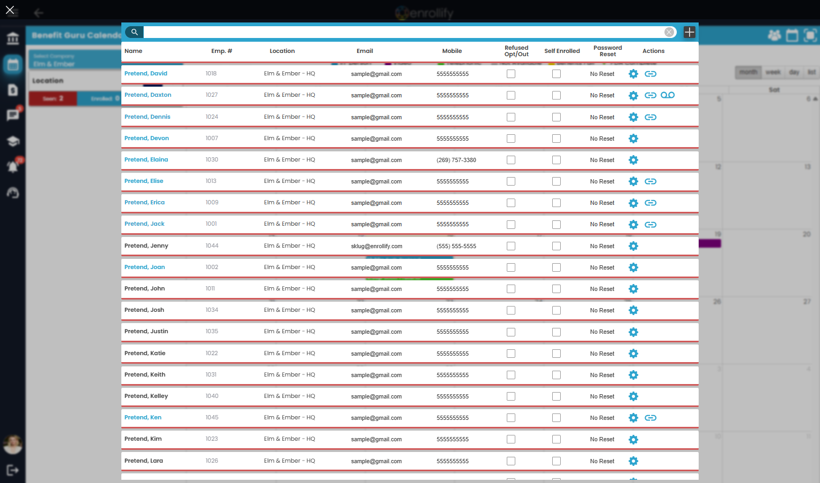
Task: Click the plus add employee icon
Action: pyautogui.click(x=690, y=32)
